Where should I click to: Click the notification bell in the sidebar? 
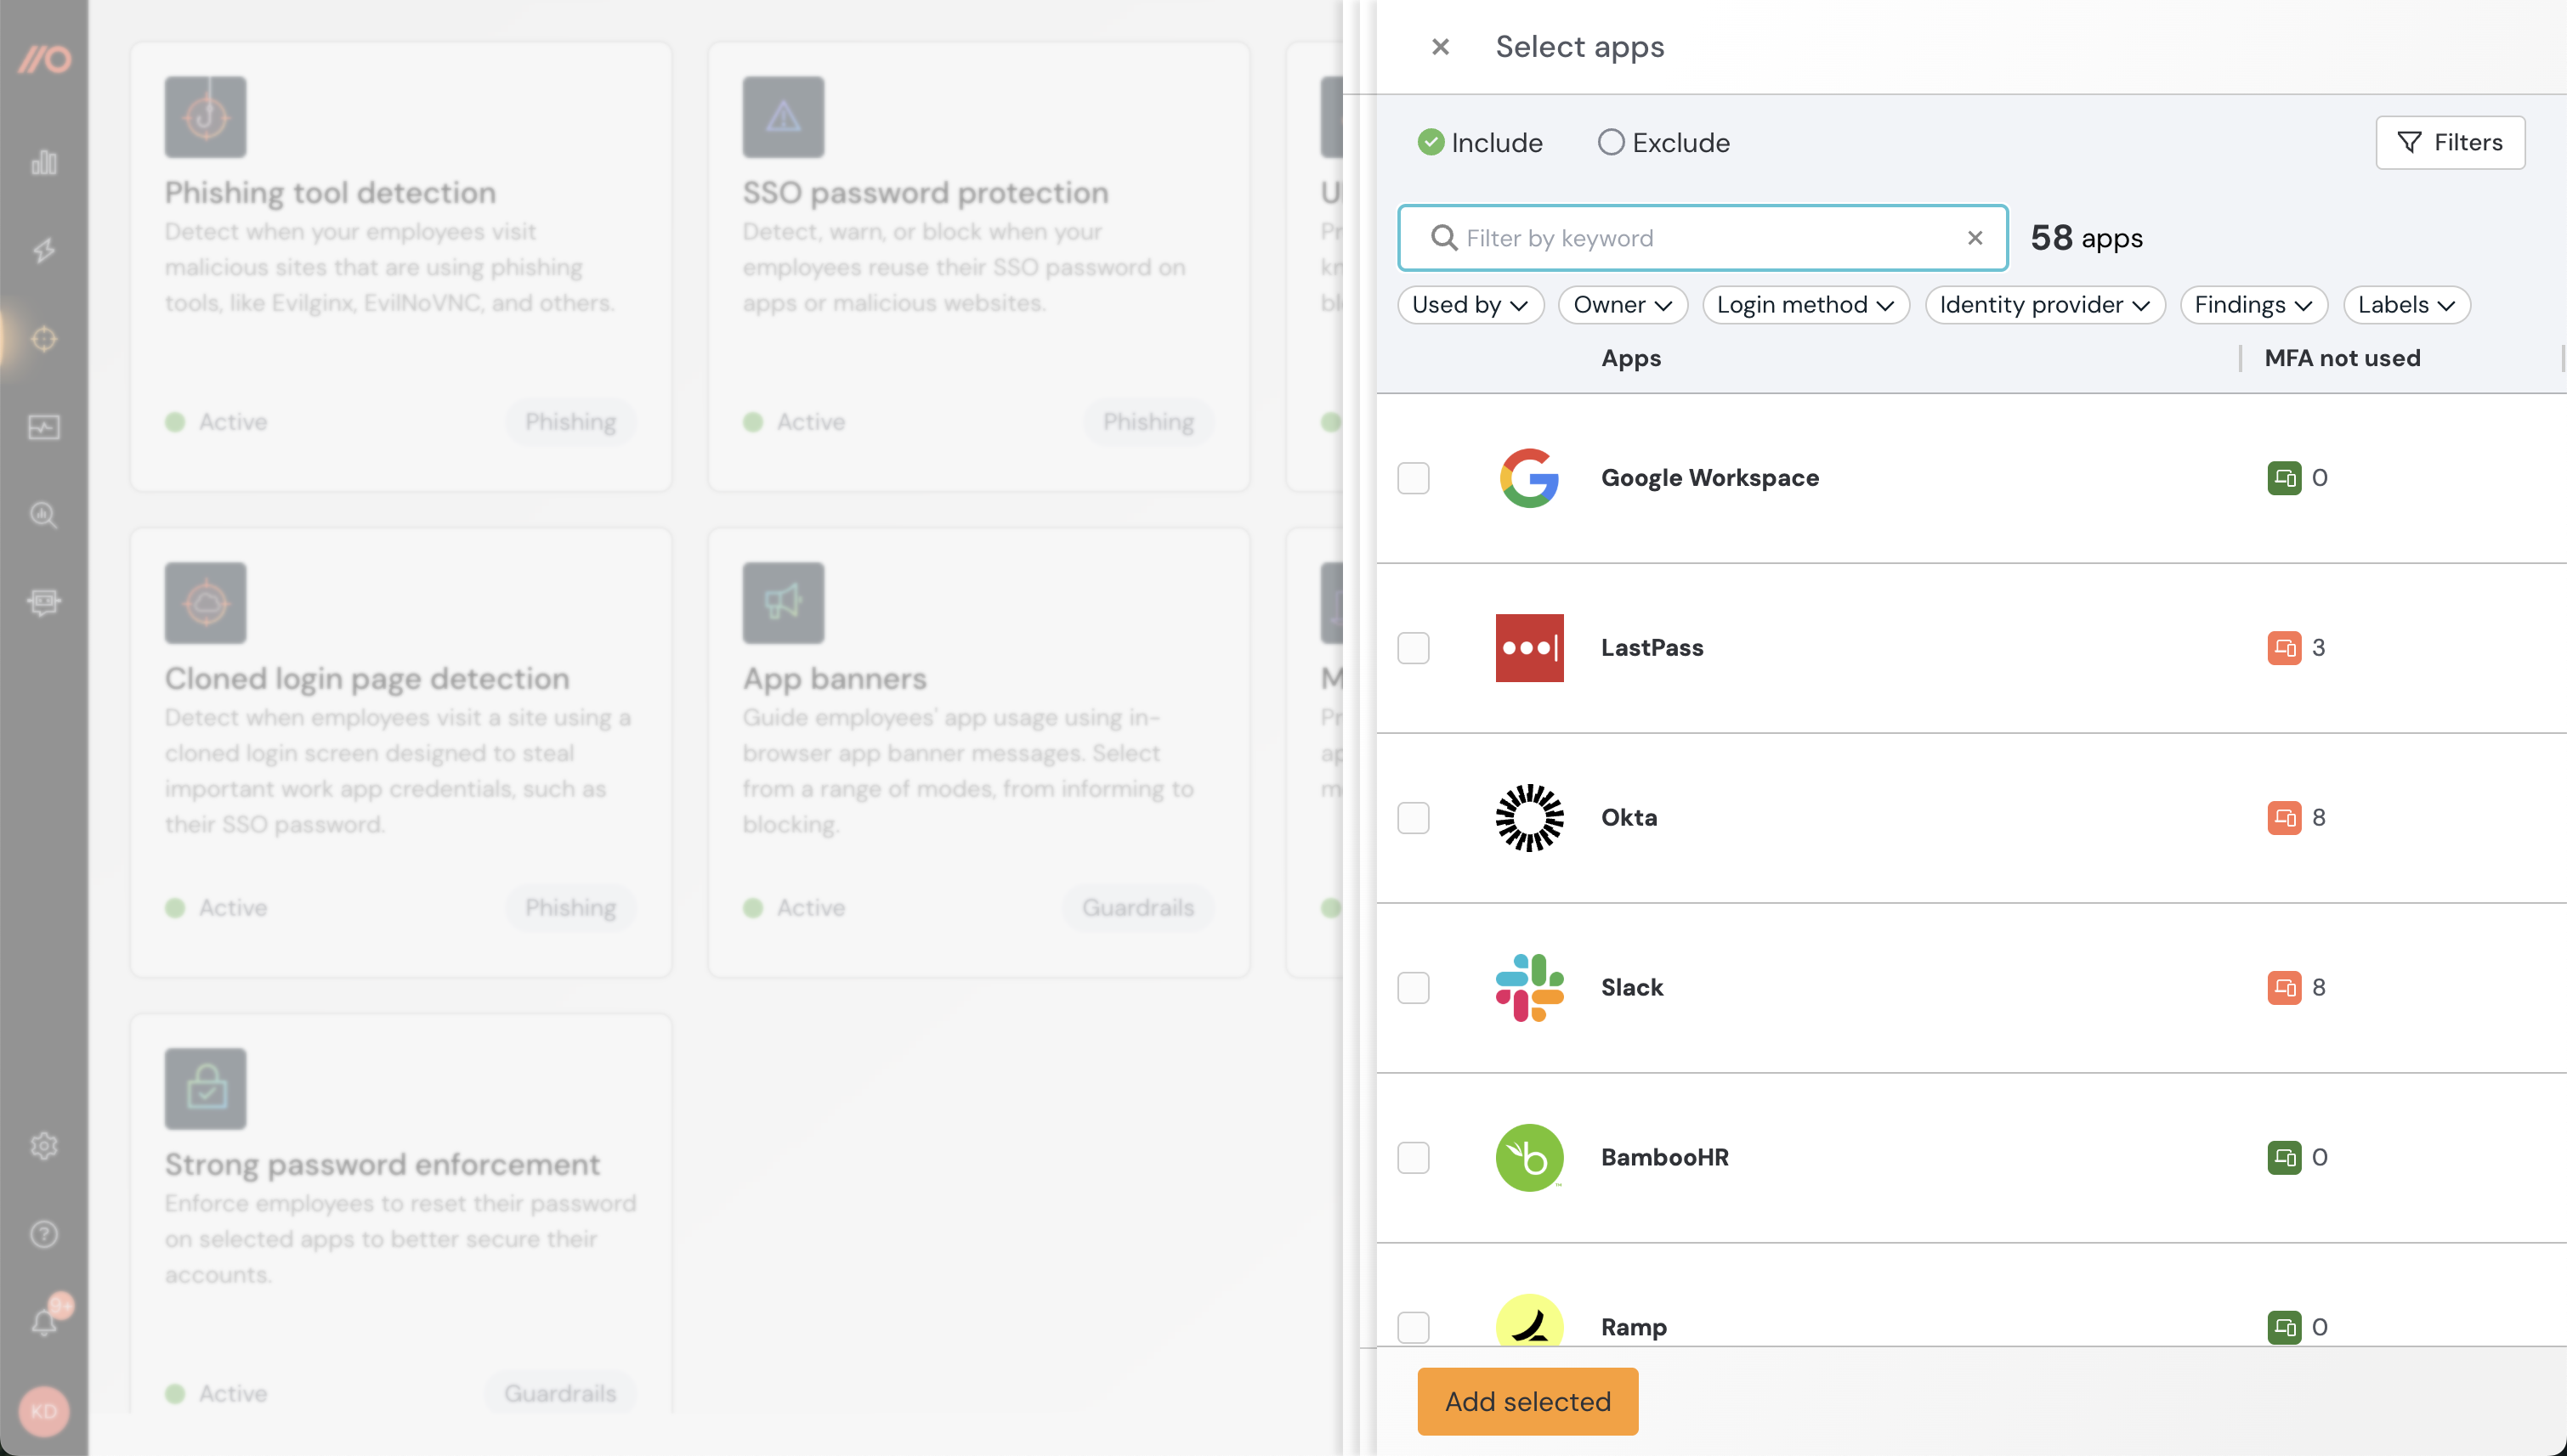click(x=44, y=1322)
